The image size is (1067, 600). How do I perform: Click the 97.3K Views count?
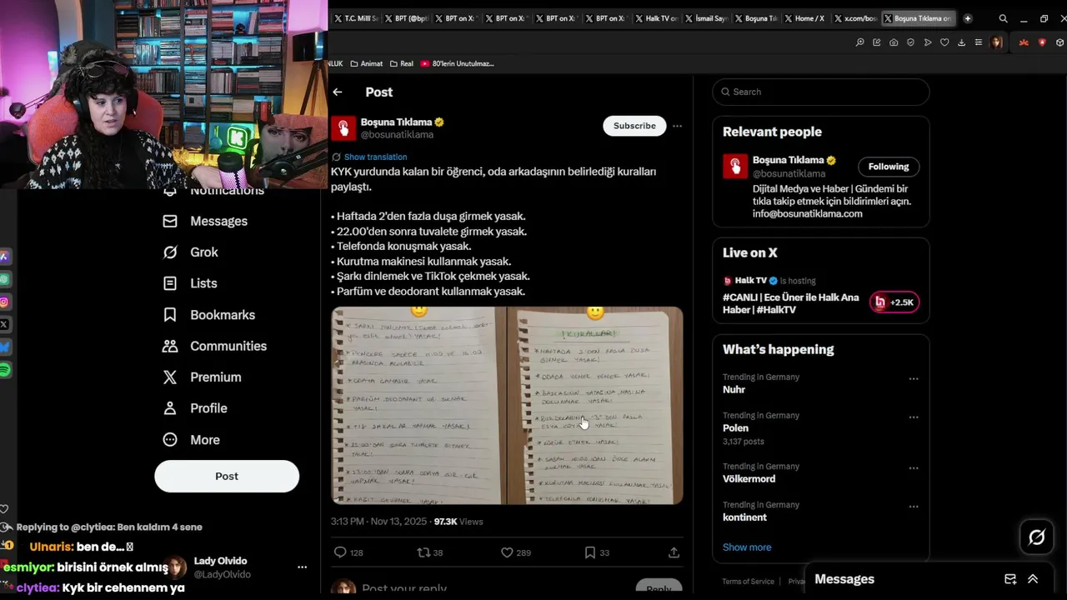[x=458, y=522]
